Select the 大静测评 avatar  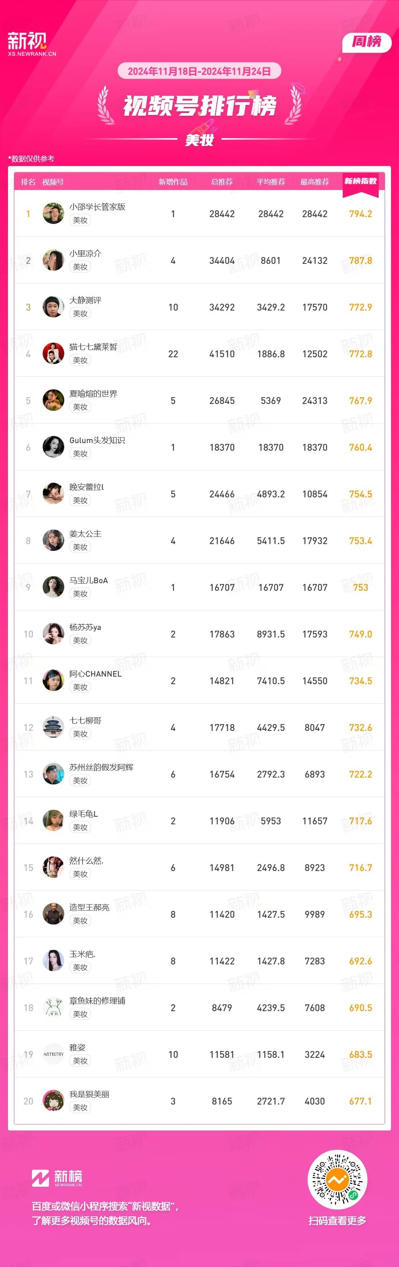[53, 307]
